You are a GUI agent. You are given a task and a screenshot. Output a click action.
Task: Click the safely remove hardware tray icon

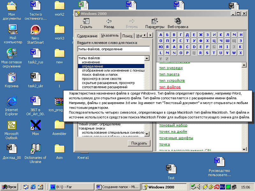tap(193, 187)
